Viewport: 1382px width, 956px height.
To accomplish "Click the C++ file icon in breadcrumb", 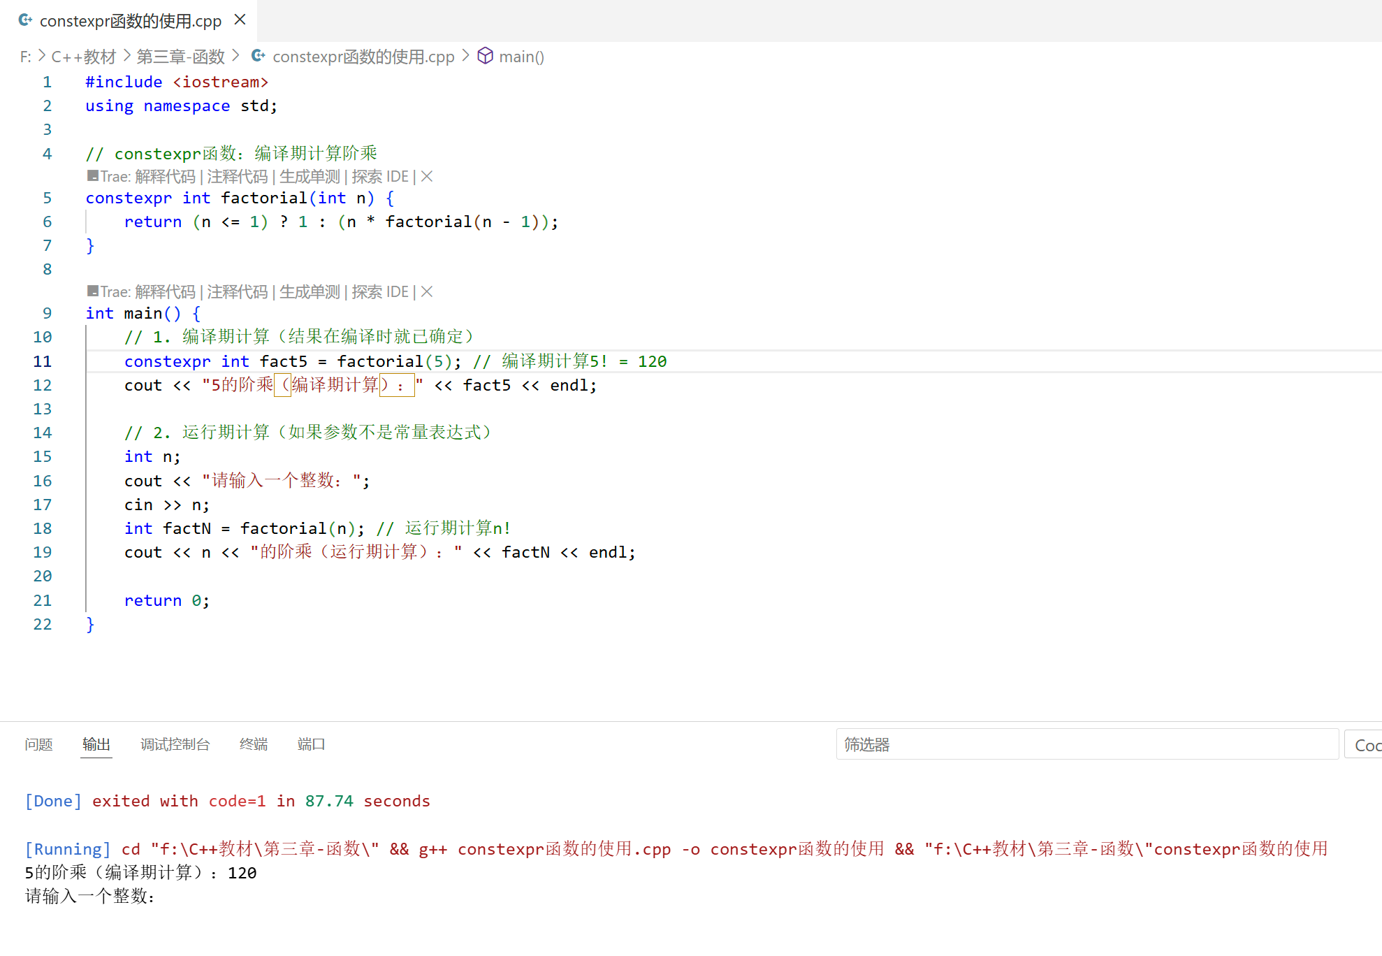I will click(x=259, y=56).
